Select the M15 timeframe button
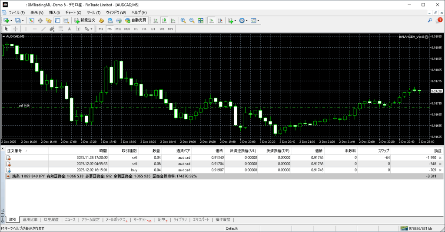 click(x=118, y=29)
